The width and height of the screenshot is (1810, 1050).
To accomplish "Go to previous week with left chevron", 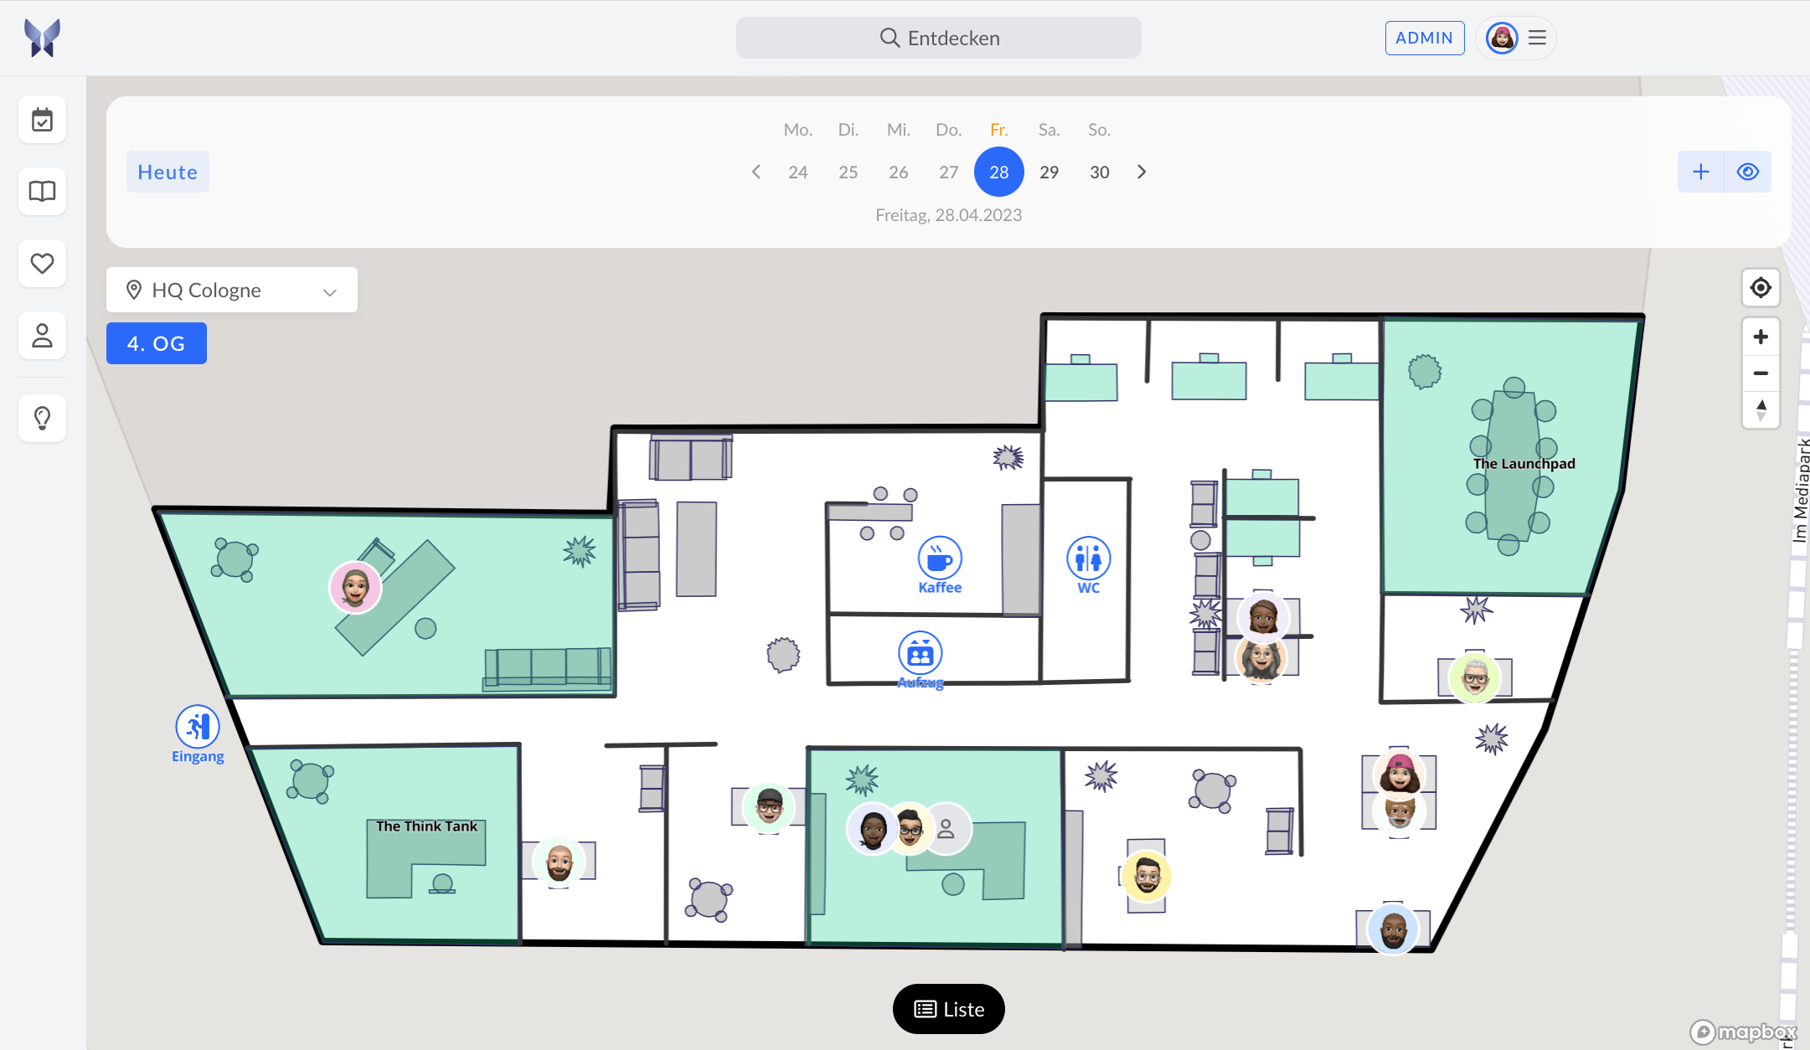I will 756,172.
